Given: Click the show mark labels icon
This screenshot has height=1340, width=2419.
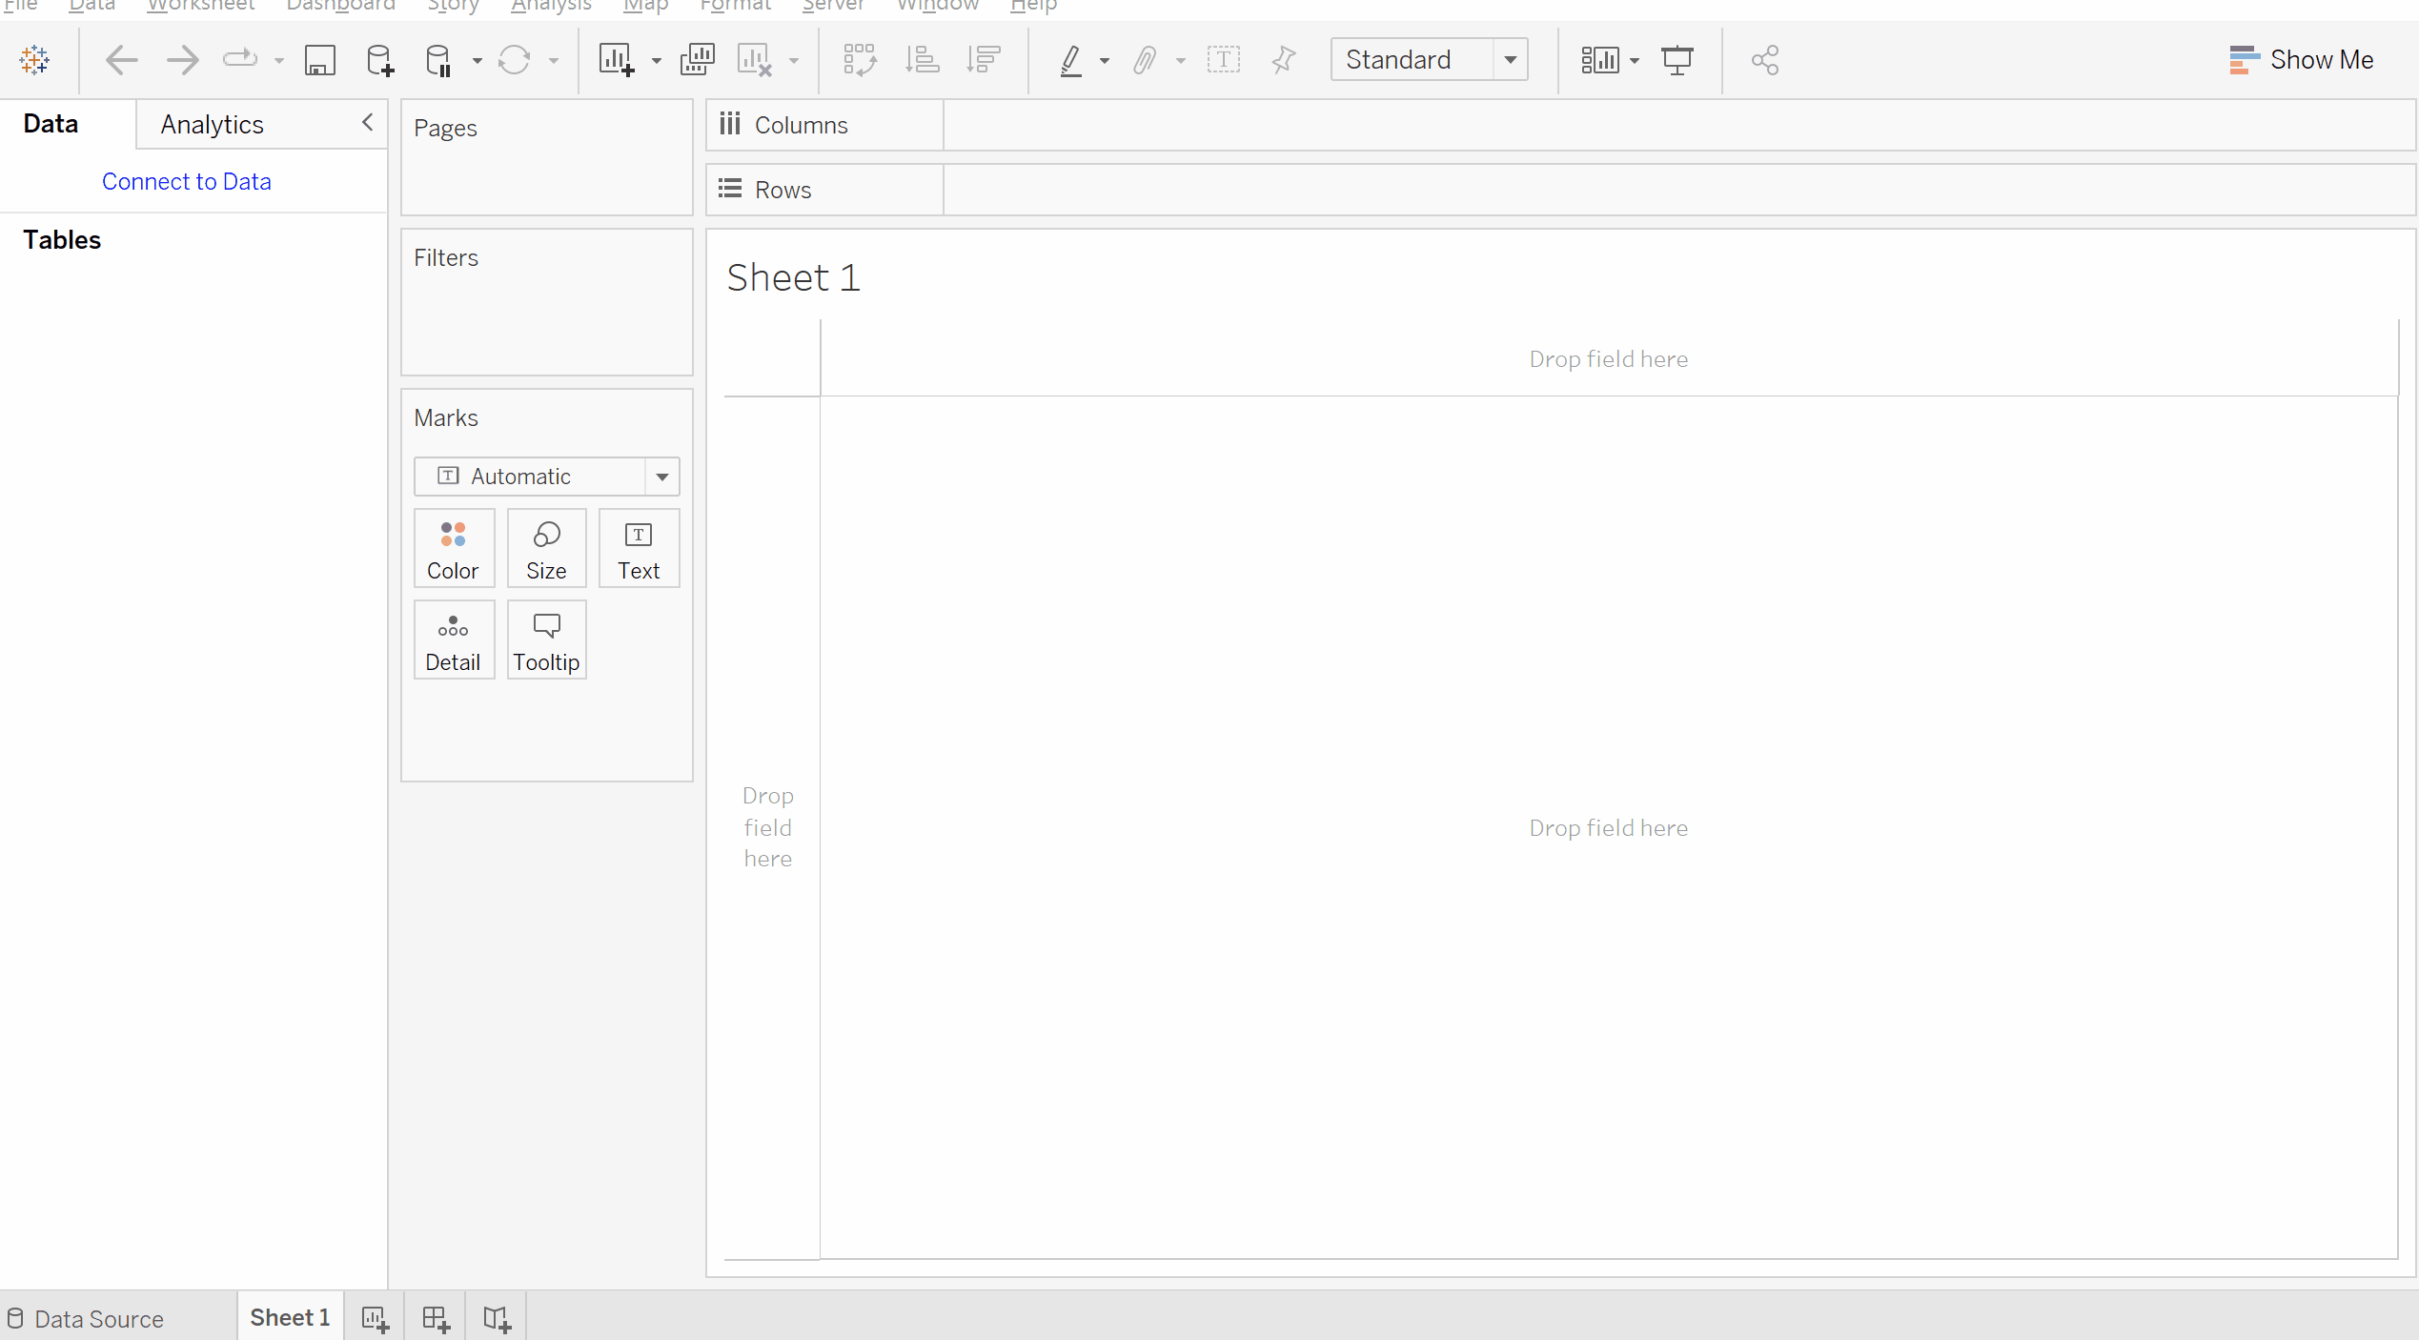Looking at the screenshot, I should coord(1221,59).
